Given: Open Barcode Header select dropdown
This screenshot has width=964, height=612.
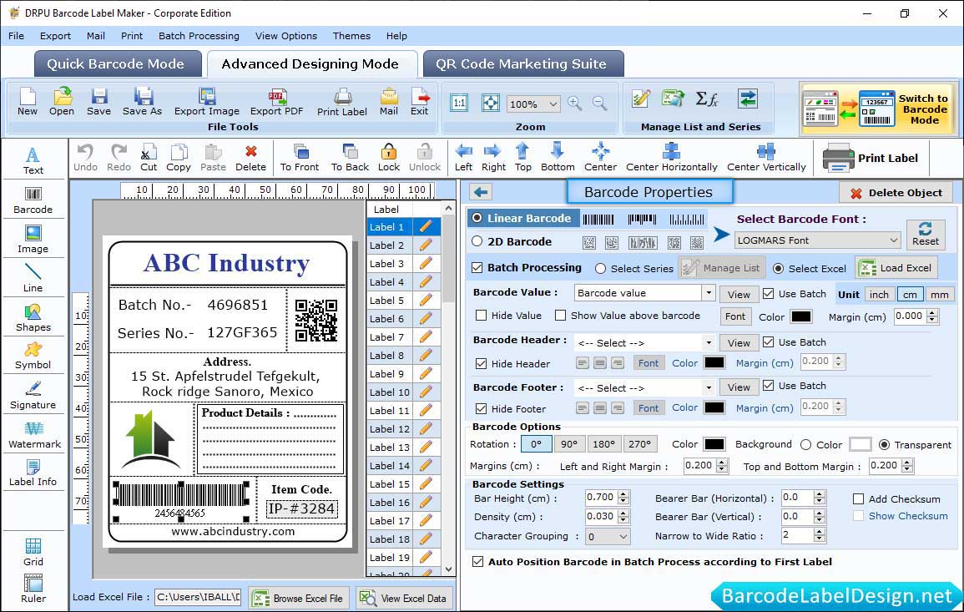Looking at the screenshot, I should (x=709, y=342).
